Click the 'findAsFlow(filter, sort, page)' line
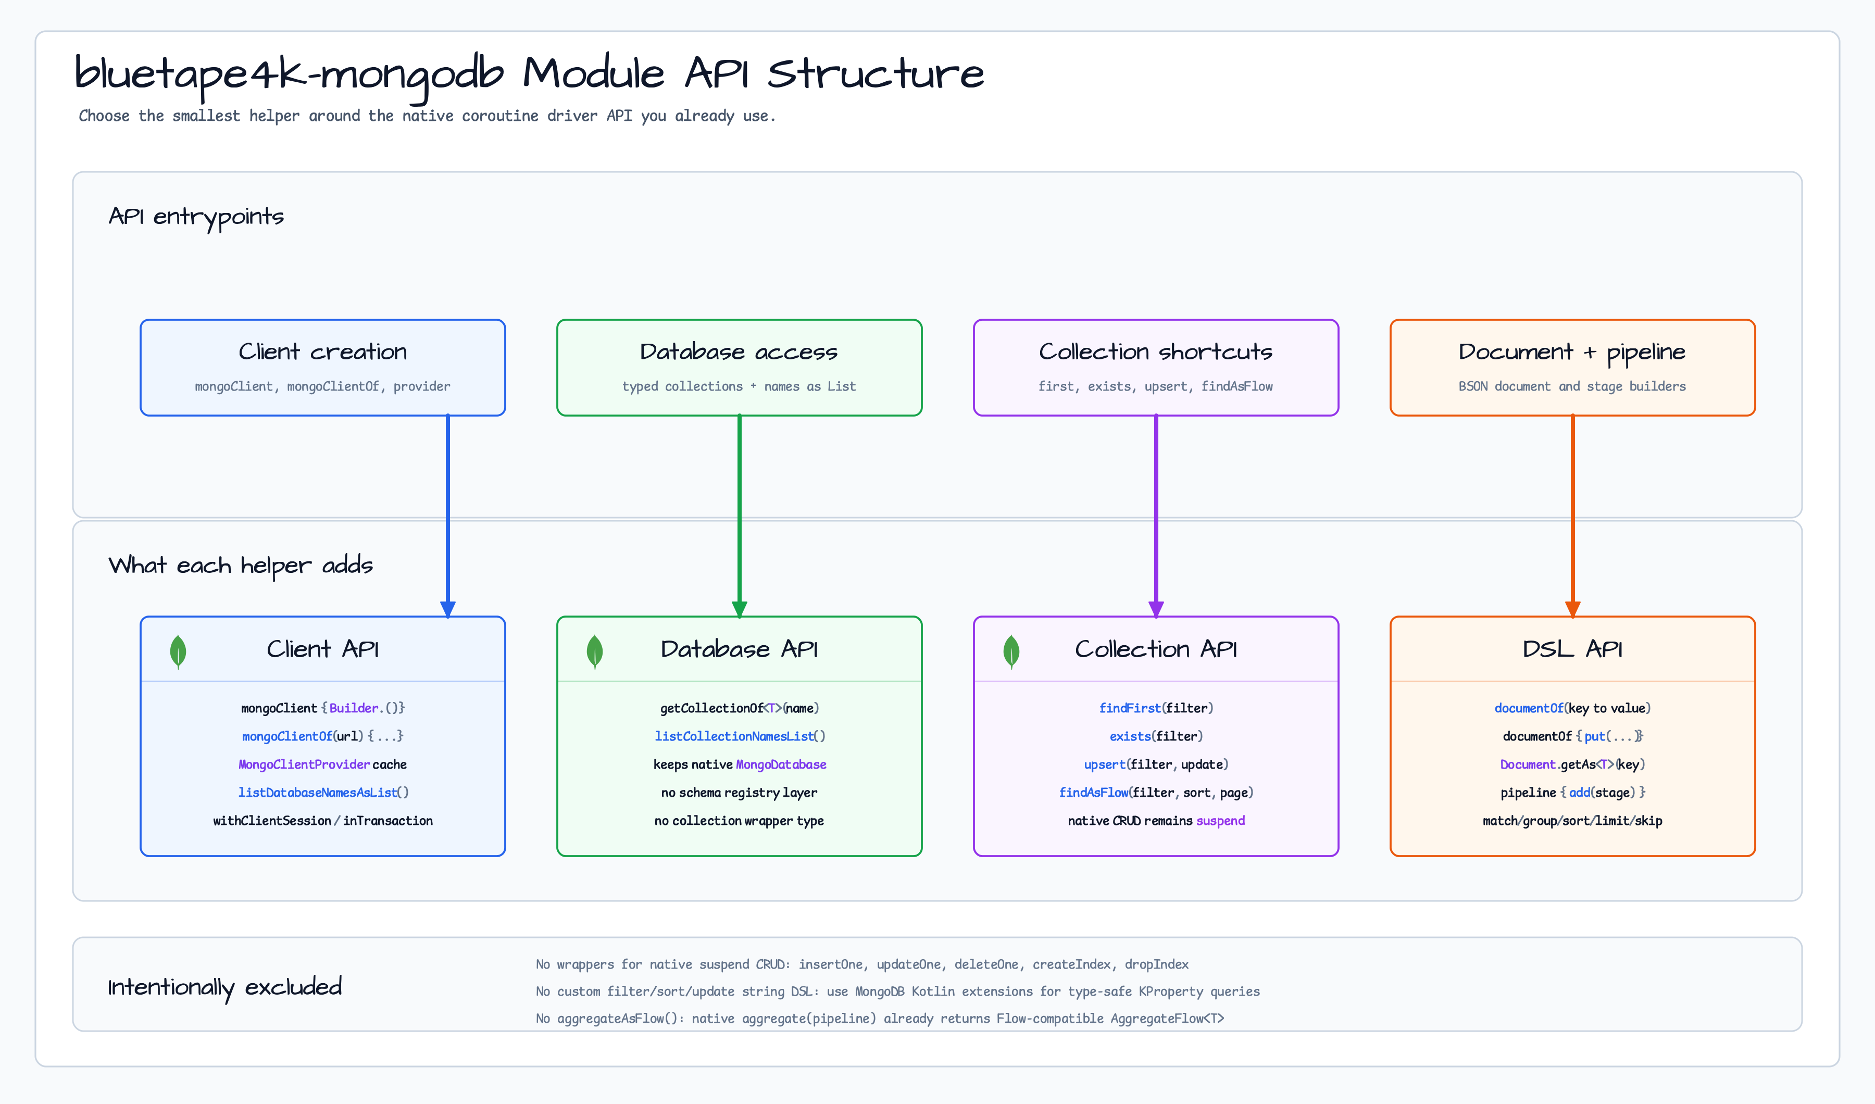Image resolution: width=1875 pixels, height=1104 pixels. click(1156, 793)
